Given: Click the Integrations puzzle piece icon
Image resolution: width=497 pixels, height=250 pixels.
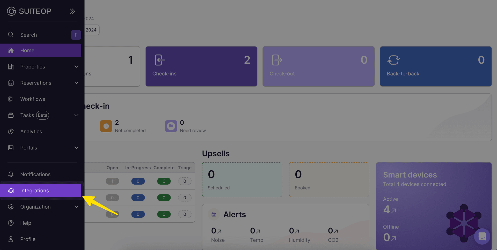Looking at the screenshot, I should [11, 191].
